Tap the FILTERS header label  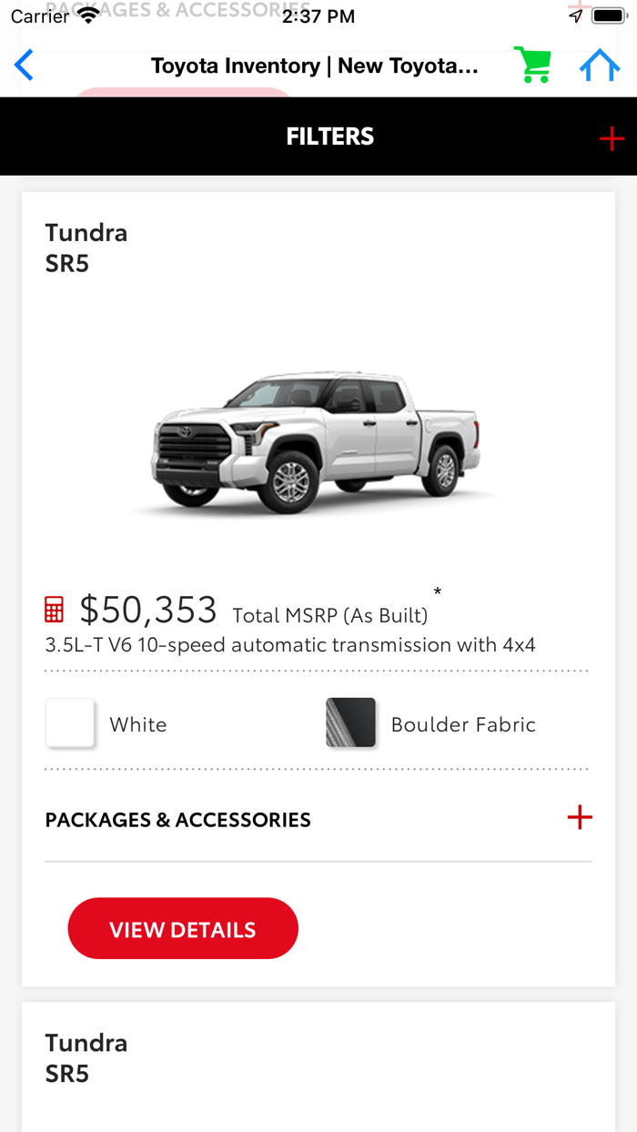[329, 136]
